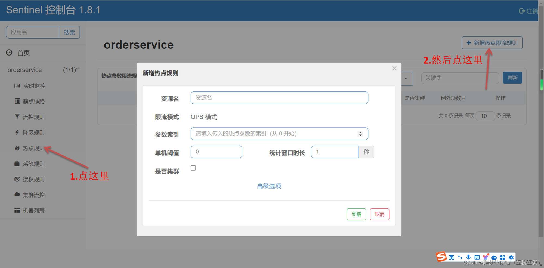Open the 高级选项 link
The height and width of the screenshot is (268, 544).
[269, 186]
